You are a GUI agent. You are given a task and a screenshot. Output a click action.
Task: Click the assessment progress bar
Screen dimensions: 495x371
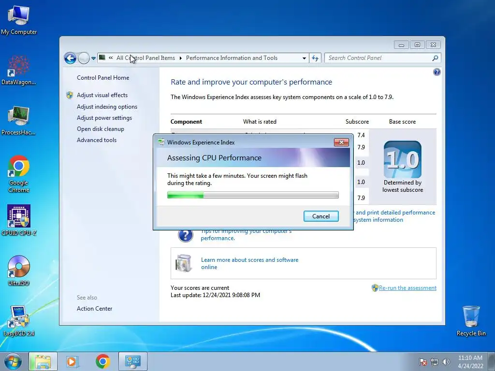pyautogui.click(x=253, y=195)
